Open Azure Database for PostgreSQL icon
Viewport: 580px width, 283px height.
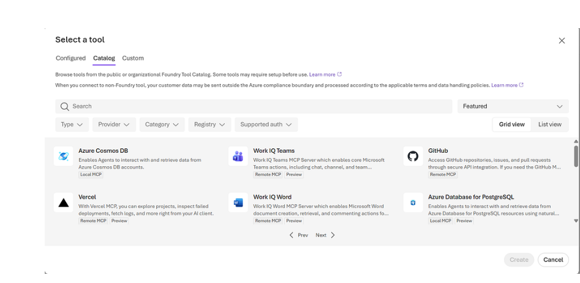pos(413,202)
